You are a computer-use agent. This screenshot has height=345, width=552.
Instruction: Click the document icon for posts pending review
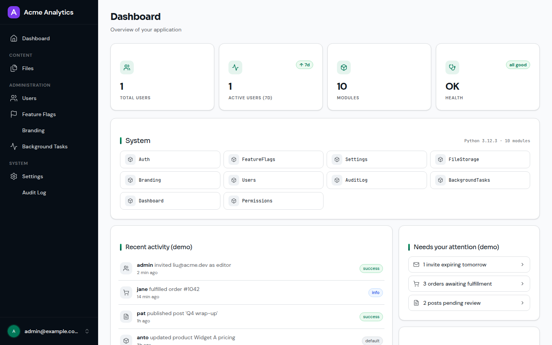pyautogui.click(x=416, y=303)
